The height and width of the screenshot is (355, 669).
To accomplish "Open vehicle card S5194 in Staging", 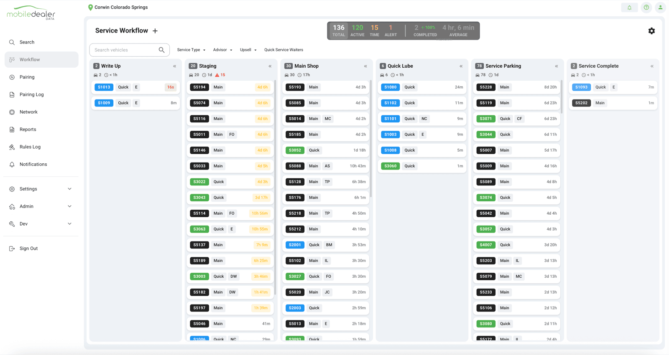I will point(230,87).
